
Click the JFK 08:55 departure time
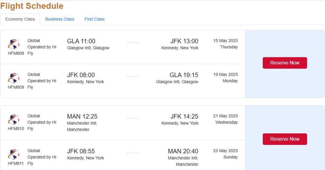pos(81,151)
